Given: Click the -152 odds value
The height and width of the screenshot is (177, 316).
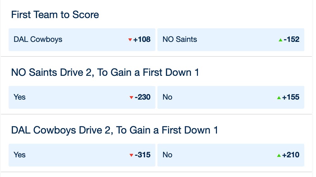Looking at the screenshot, I should tap(291, 39).
